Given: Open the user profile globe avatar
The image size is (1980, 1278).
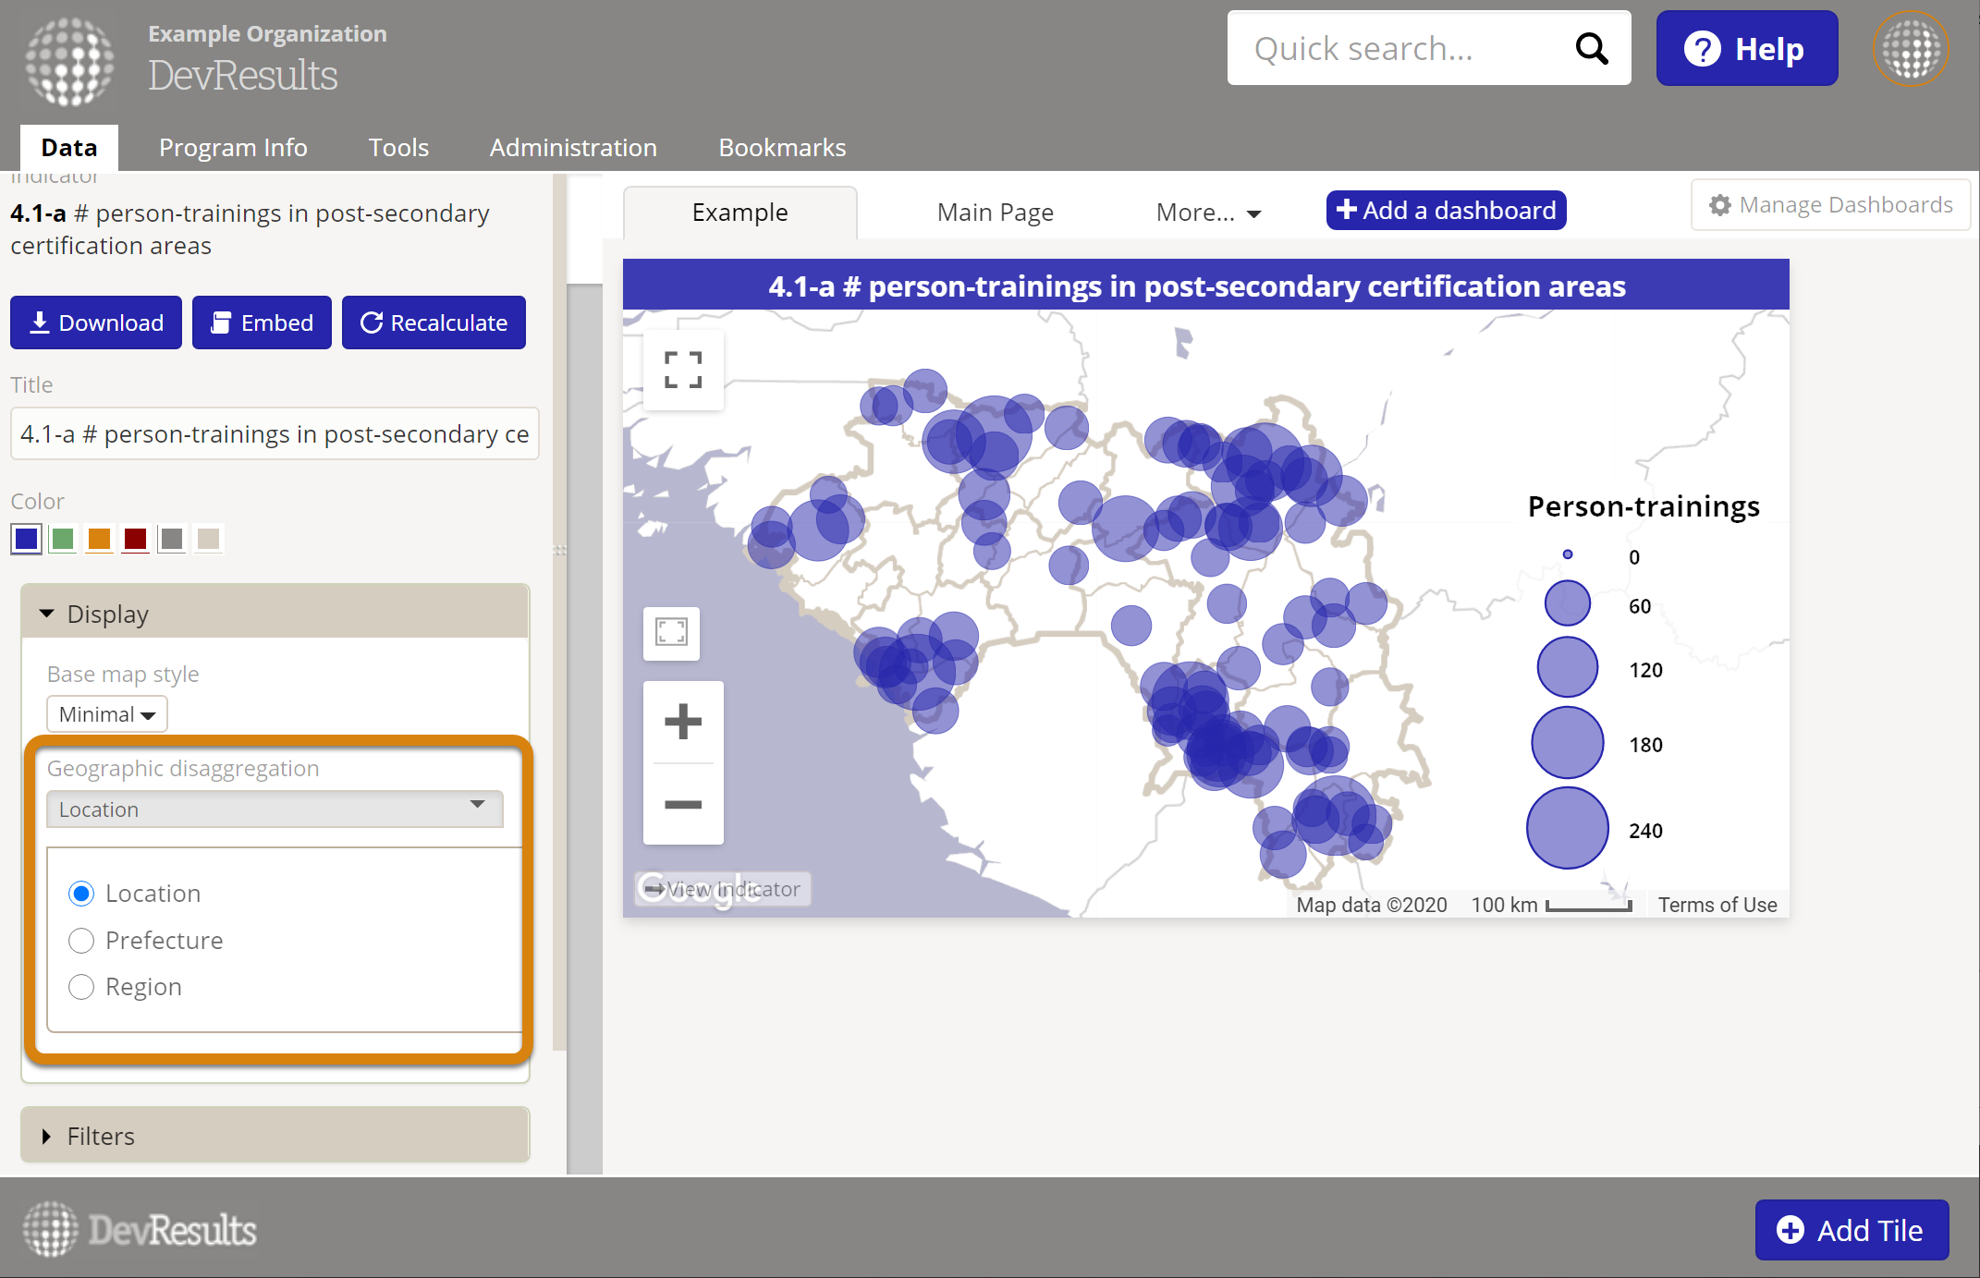Looking at the screenshot, I should [x=1910, y=49].
